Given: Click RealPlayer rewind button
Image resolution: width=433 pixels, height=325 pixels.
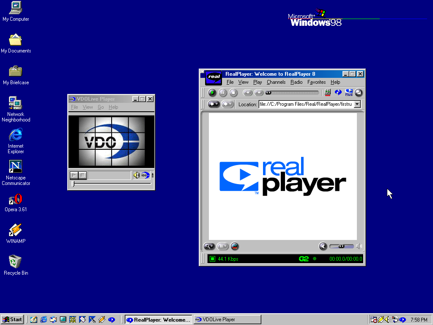Looking at the screenshot, I should coord(248,93).
